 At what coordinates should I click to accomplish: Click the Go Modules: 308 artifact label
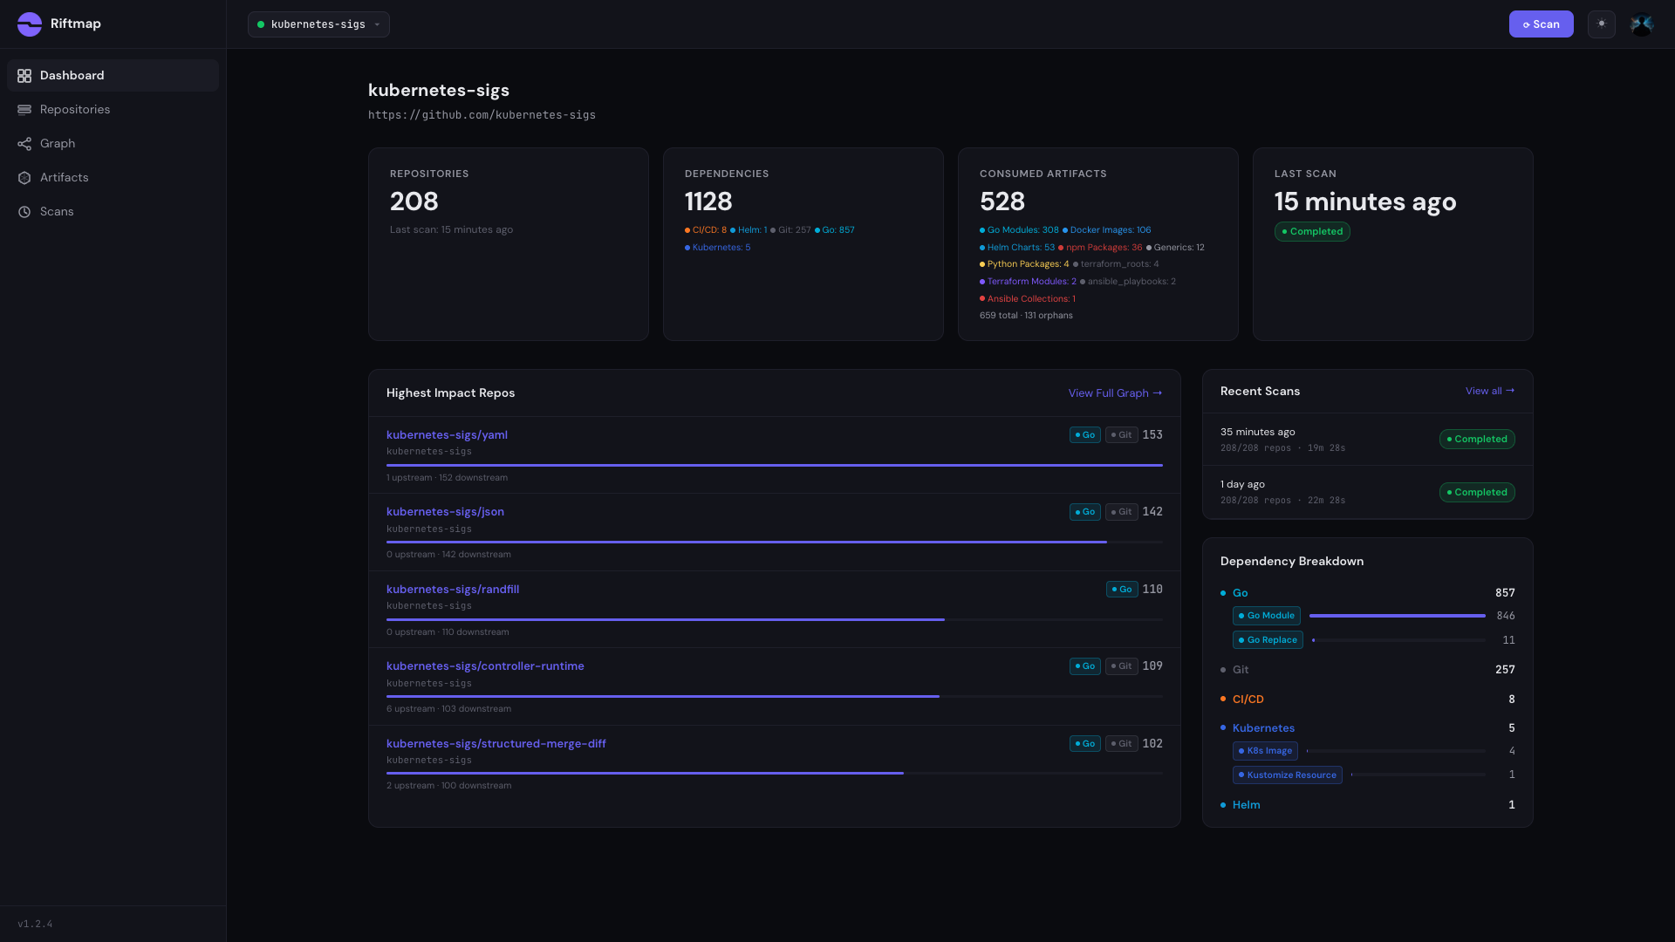1019,230
